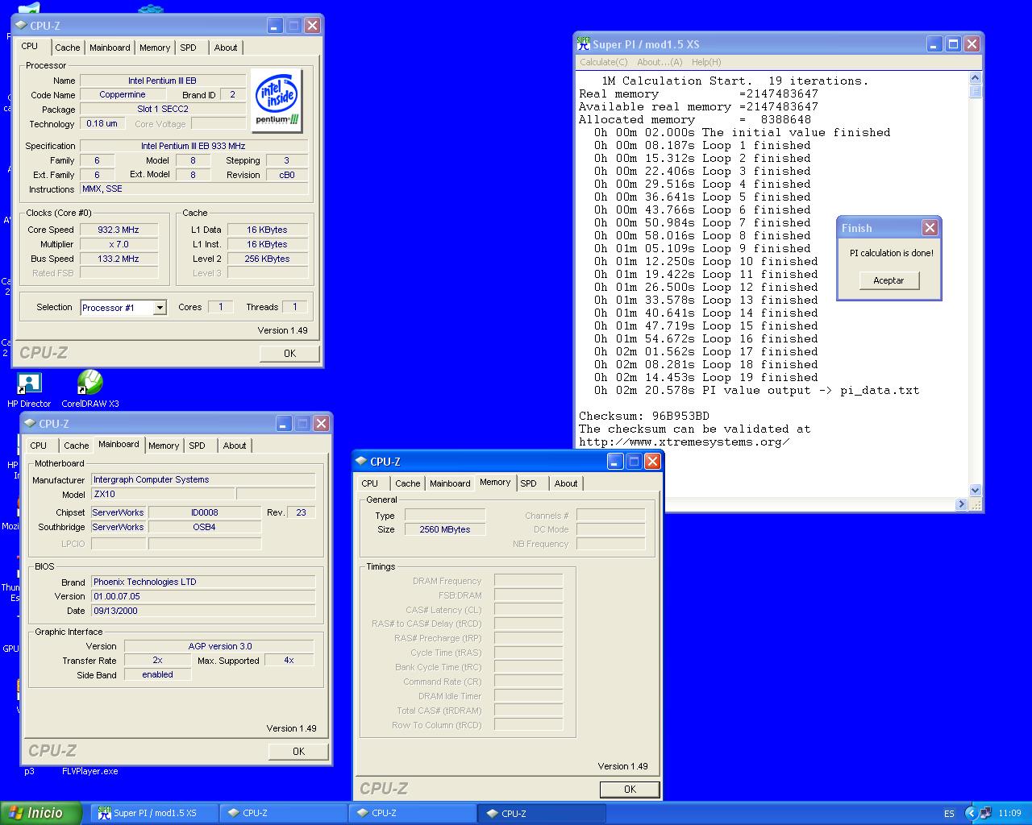This screenshot has width=1032, height=825.
Task: Close the CPU-Z Memory window
Action: click(x=652, y=461)
